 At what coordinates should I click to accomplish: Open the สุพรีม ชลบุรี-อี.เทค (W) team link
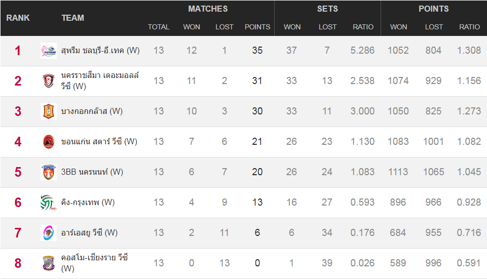pyautogui.click(x=100, y=50)
